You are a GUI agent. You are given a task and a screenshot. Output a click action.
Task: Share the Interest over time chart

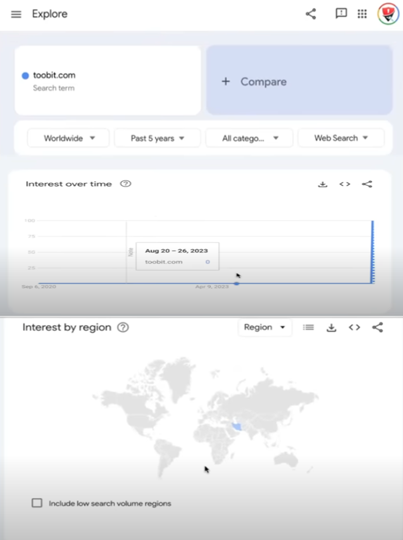click(367, 184)
